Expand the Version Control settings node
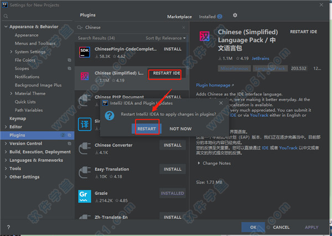This screenshot has height=236, width=332. (6, 143)
